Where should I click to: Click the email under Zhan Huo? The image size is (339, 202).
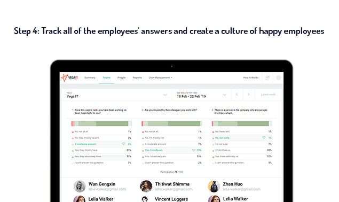[241, 189]
